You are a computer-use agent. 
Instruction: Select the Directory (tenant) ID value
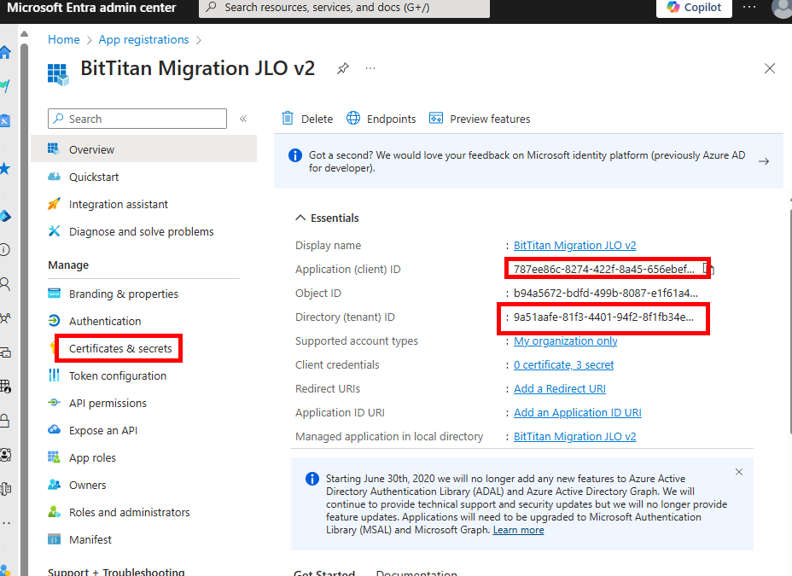pyautogui.click(x=603, y=317)
